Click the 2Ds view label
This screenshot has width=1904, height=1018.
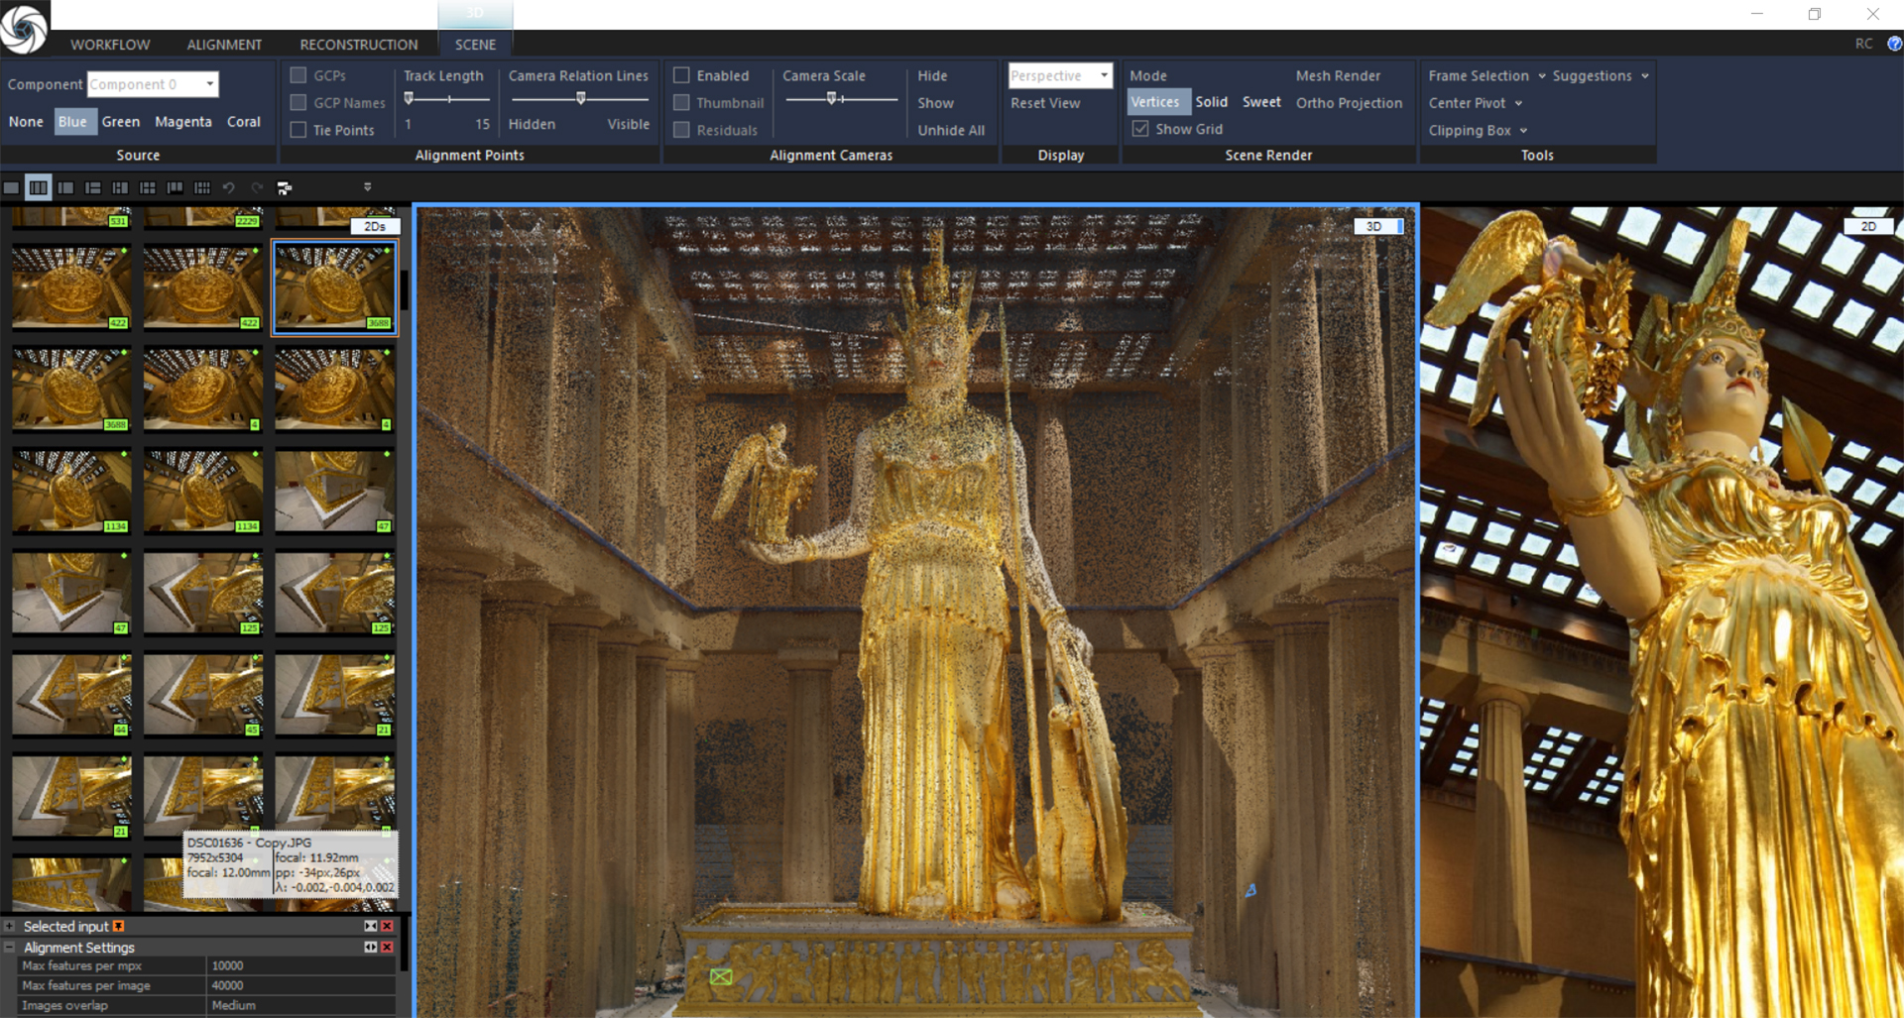click(374, 226)
